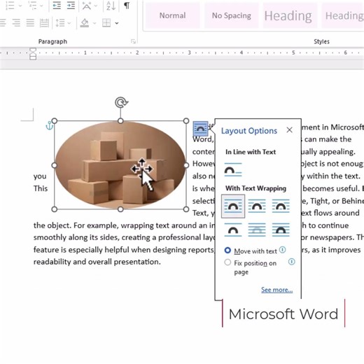Click the Borders icon
The height and width of the screenshot is (364, 364).
(x=106, y=23)
